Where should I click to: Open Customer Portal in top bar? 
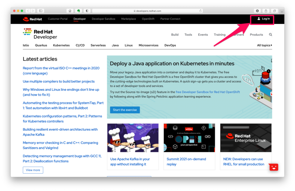pos(58,19)
